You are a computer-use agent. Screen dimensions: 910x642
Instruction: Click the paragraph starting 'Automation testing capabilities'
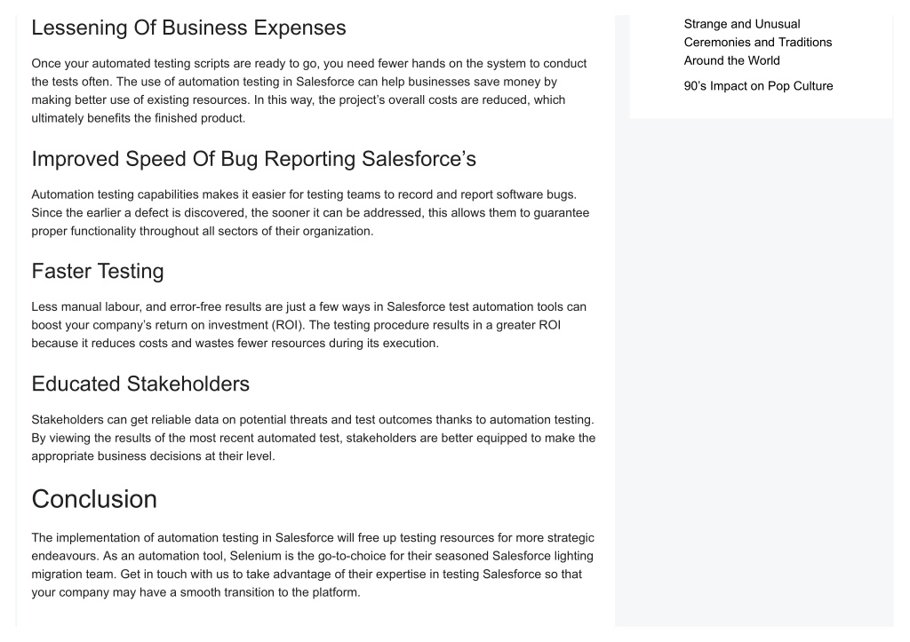point(310,213)
